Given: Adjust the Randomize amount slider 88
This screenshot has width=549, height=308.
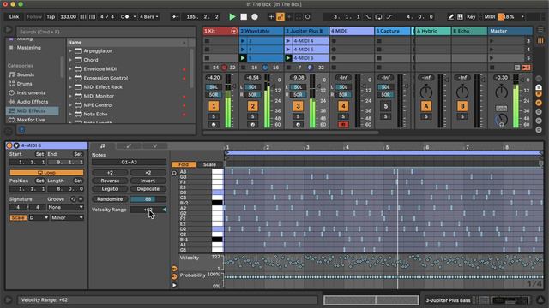Looking at the screenshot, I should coord(148,199).
